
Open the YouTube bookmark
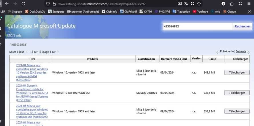pos(200,11)
